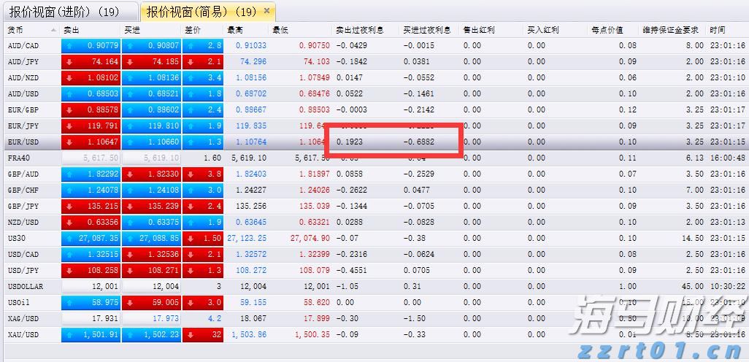
Task: Click the AUD/CAD buy price 0.90807
Action: (x=163, y=45)
